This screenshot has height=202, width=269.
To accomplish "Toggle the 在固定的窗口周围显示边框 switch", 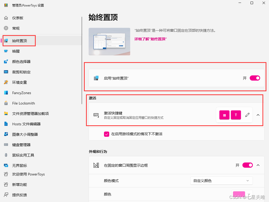I will click(248, 165).
